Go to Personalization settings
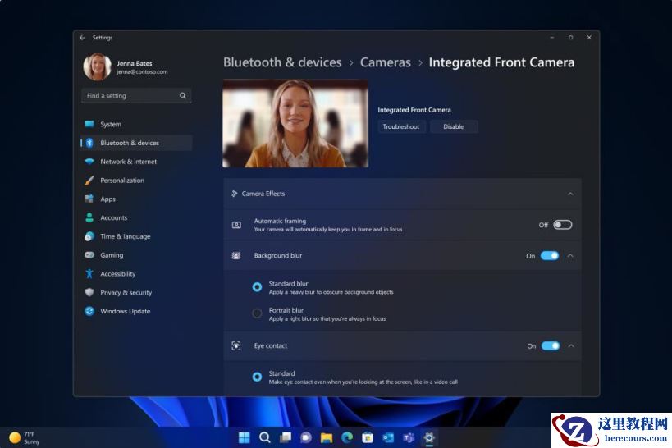 click(x=121, y=181)
